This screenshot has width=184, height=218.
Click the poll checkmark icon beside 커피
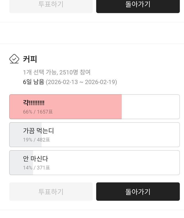point(14,59)
